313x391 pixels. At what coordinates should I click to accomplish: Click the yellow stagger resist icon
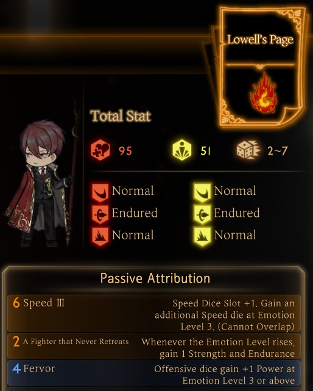pyautogui.click(x=182, y=150)
